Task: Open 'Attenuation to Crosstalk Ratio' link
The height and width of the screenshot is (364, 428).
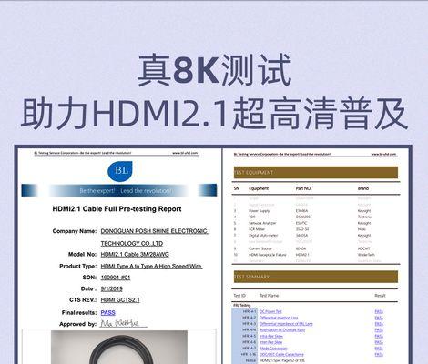Action: (282, 329)
